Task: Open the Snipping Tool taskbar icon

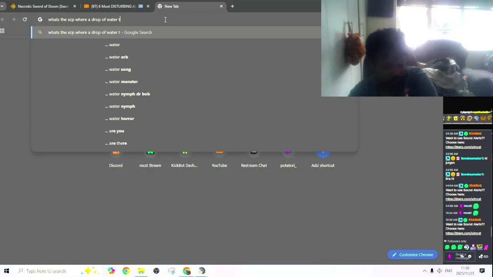Action: (x=171, y=271)
